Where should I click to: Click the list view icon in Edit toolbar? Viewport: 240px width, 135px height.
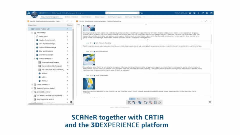pos(155,102)
